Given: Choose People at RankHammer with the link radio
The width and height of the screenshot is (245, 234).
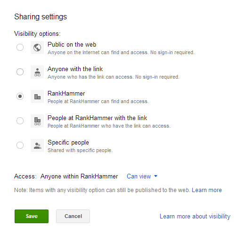Looking at the screenshot, I should click(x=20, y=121).
